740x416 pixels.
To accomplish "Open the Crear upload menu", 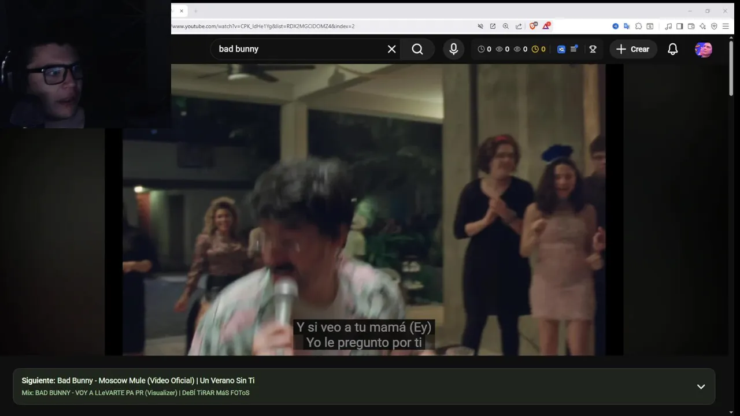I will point(633,49).
